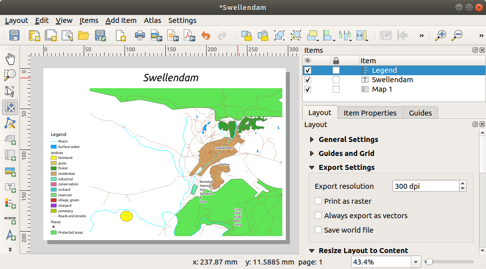Viewport: 486px width, 269px height.
Task: Open the zoom level dropdown
Action: point(416,262)
